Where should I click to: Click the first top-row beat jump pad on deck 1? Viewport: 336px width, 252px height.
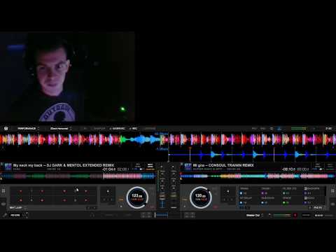[x=21, y=191]
